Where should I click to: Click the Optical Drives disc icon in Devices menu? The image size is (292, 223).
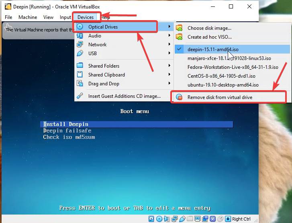pyautogui.click(x=80, y=27)
